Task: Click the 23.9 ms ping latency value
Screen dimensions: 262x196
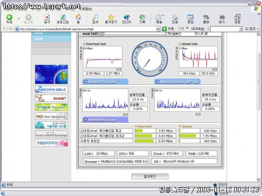Action: point(138,99)
